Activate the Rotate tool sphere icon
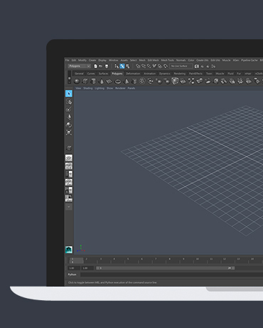 69,125
